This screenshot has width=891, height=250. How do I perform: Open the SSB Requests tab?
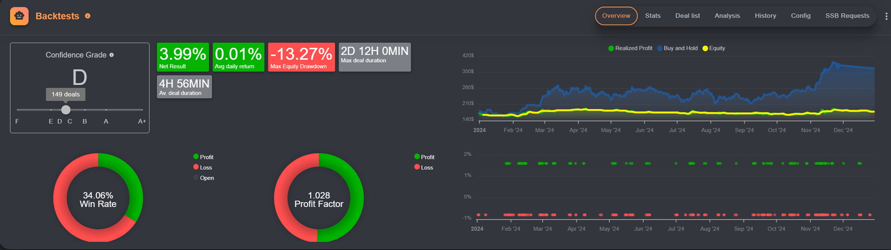pyautogui.click(x=847, y=16)
